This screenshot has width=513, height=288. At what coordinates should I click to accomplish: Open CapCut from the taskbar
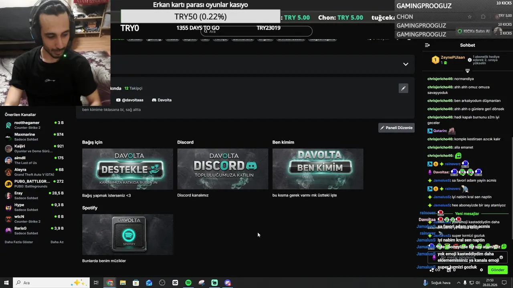175,283
